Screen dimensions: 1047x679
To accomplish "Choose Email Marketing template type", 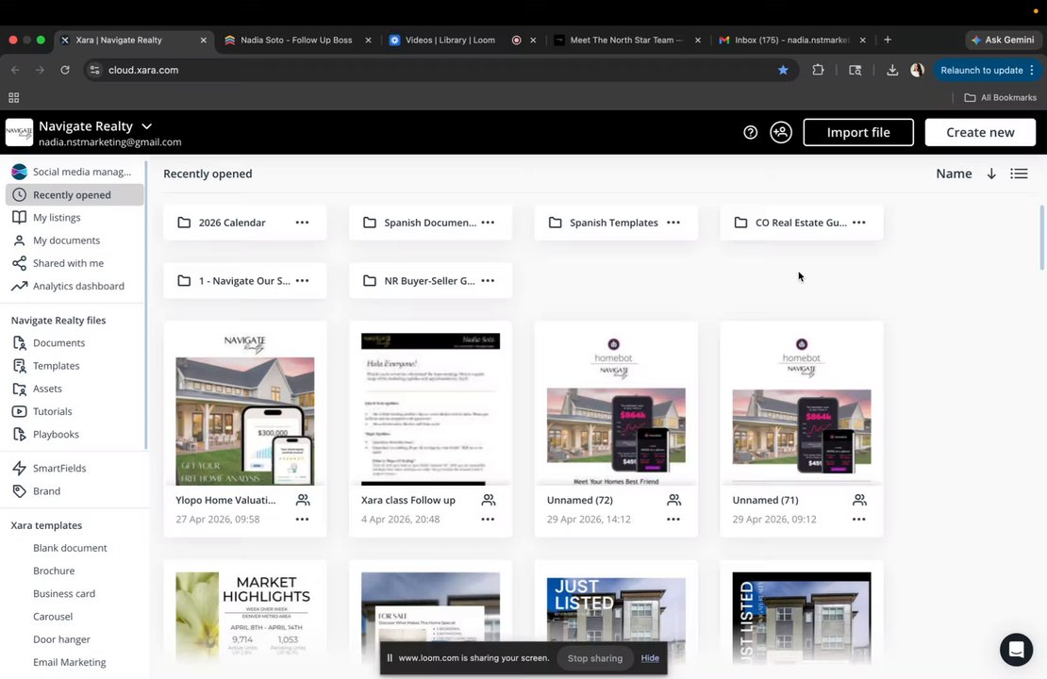I will [x=70, y=662].
